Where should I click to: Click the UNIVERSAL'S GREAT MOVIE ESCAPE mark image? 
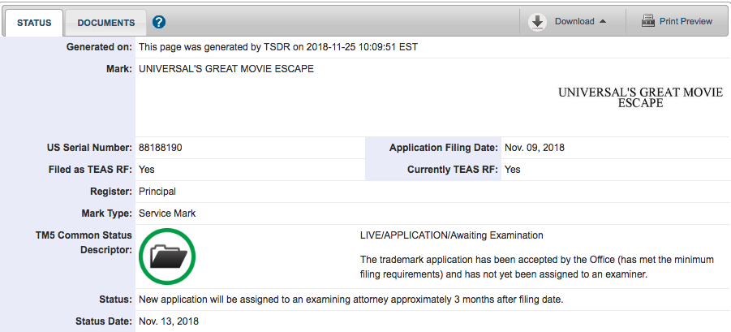640,97
